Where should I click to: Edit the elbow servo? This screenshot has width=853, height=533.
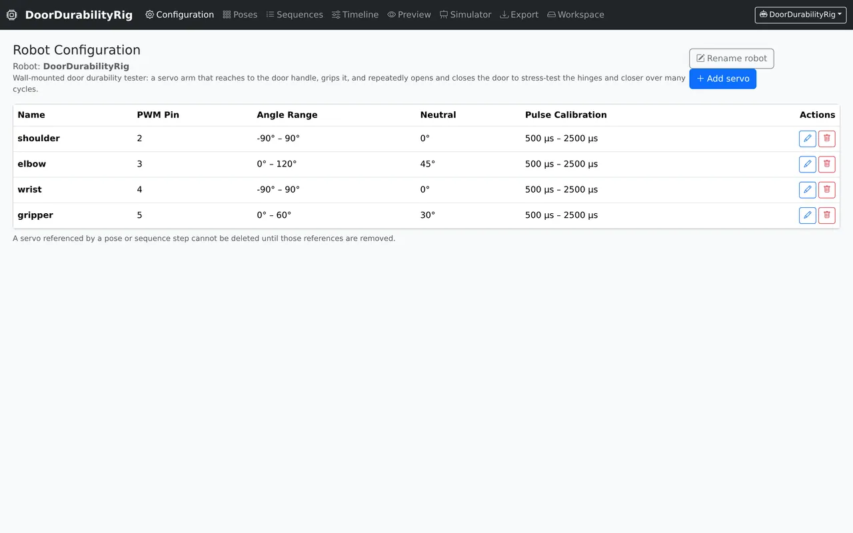[807, 164]
